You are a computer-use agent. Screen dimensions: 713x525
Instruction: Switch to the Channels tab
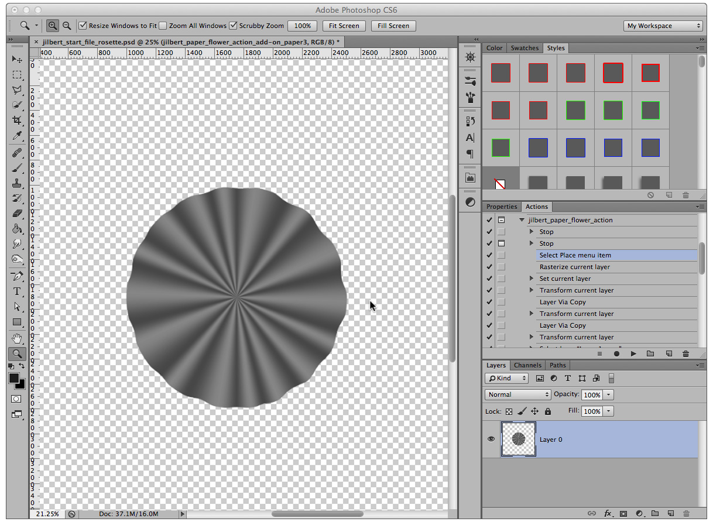coord(527,365)
